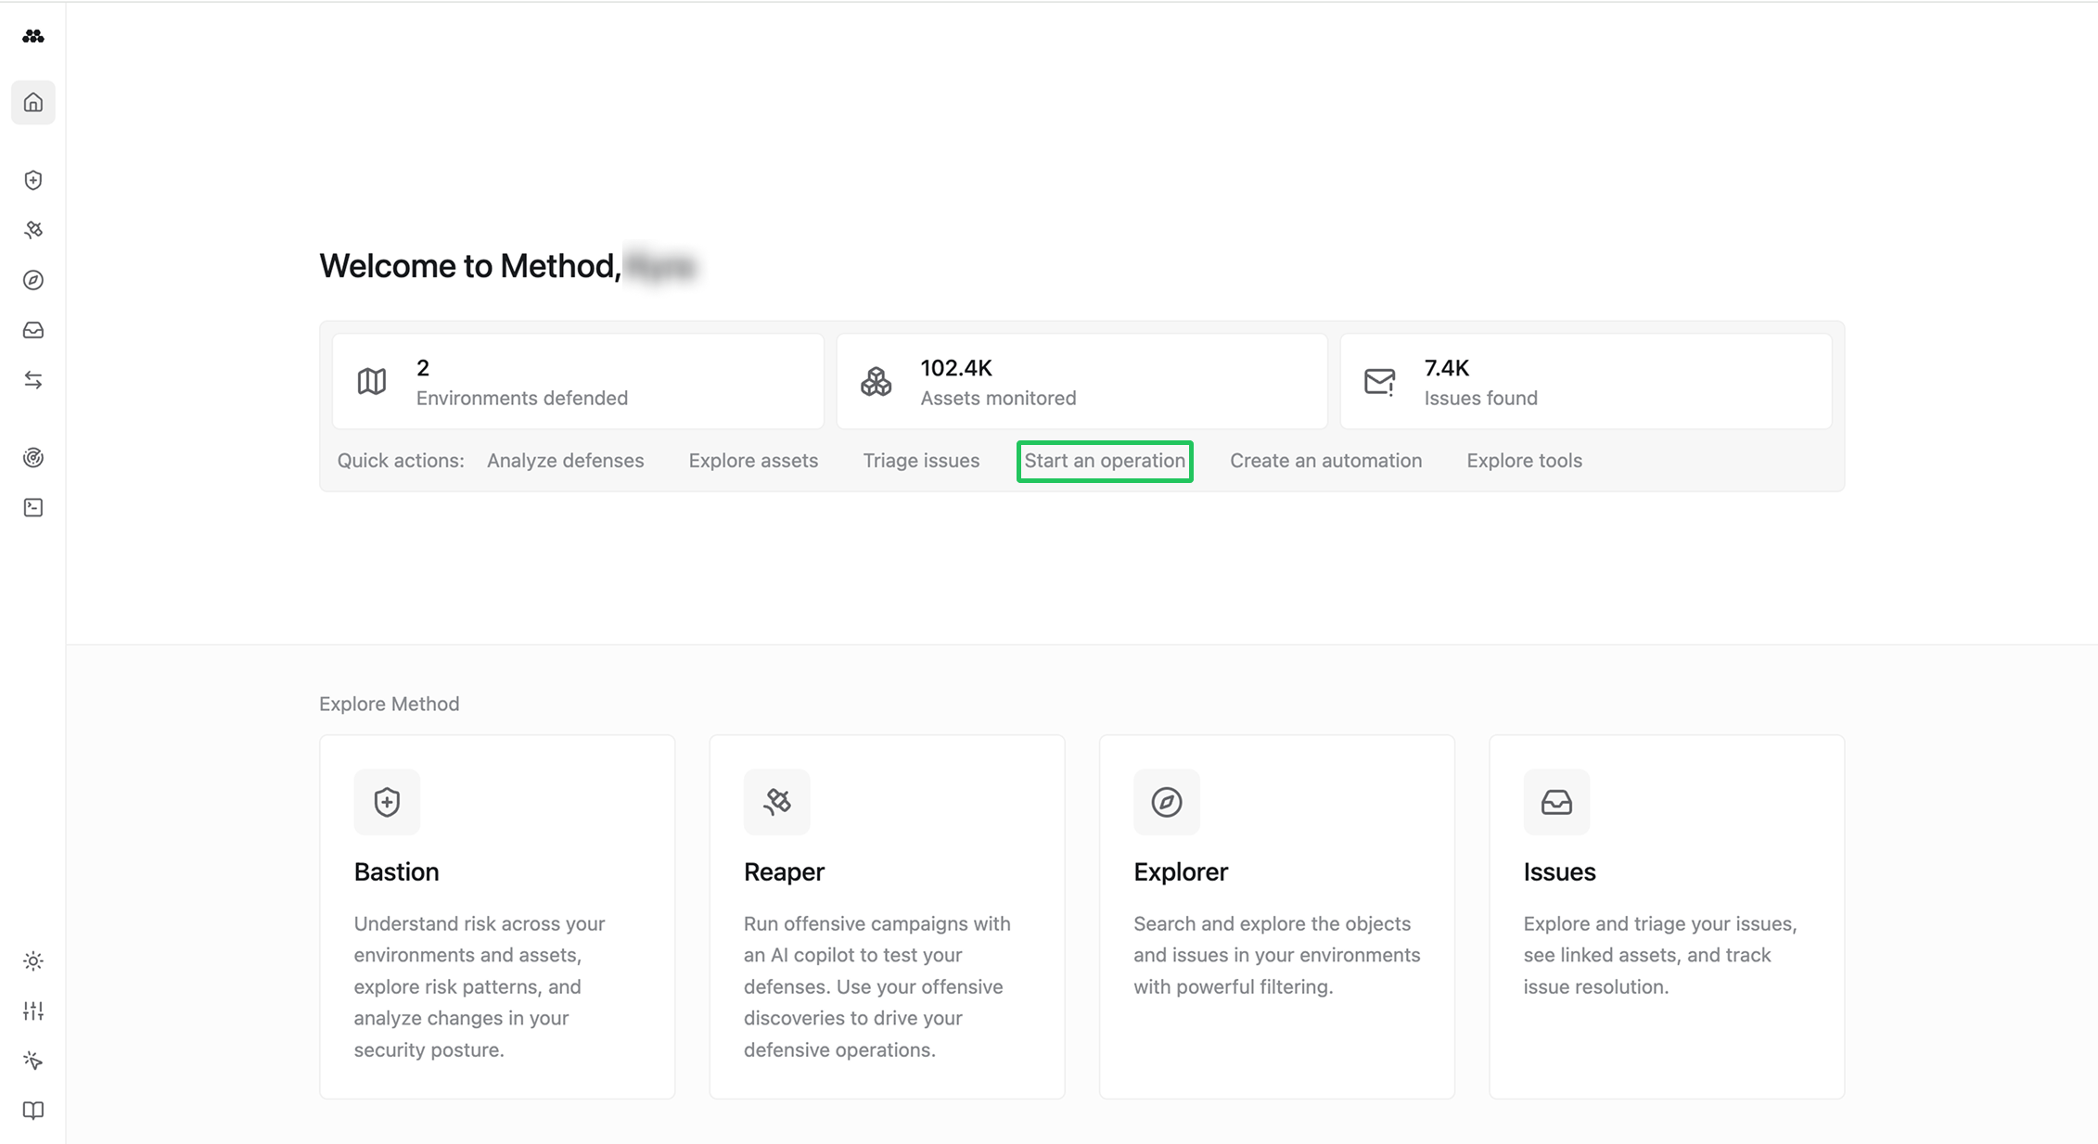This screenshot has height=1144, width=2098.
Task: Click Analyze defenses quick action
Action: [x=565, y=461]
